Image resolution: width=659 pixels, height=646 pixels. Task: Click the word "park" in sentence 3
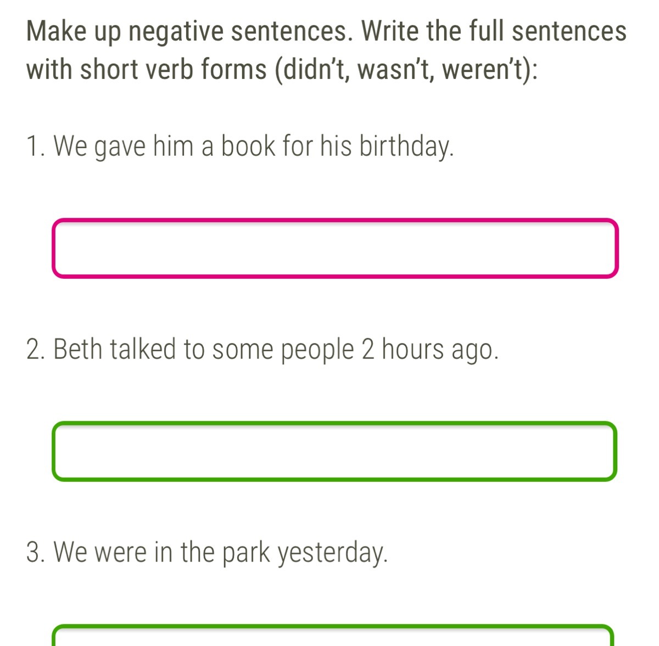247,552
